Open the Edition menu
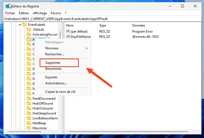Viewport: 204px width, 138px height. pos(24,13)
